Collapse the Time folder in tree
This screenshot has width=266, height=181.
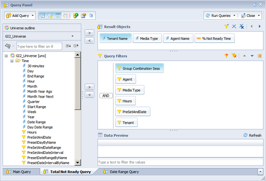12,61
